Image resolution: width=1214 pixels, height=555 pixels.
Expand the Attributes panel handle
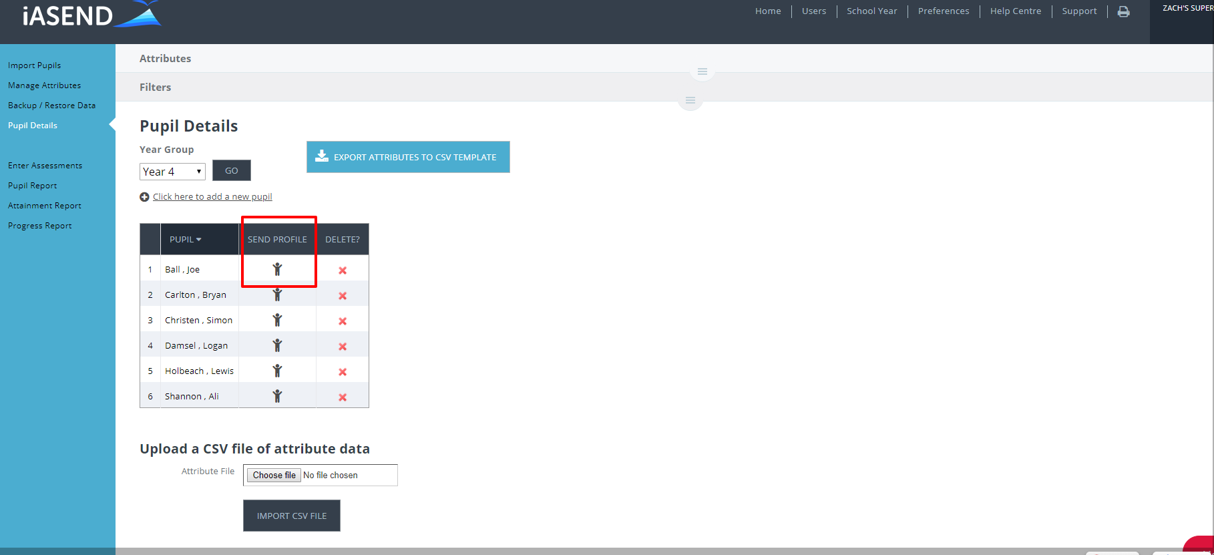tap(702, 71)
